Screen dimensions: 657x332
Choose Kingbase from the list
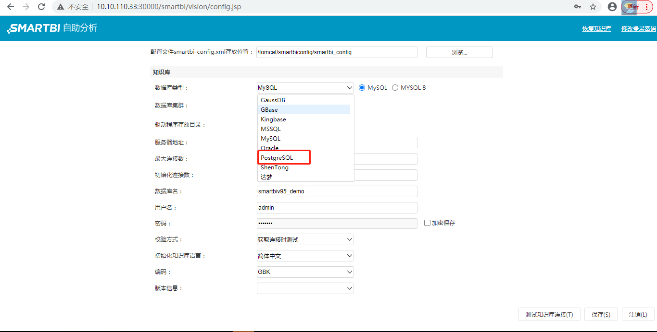304,119
